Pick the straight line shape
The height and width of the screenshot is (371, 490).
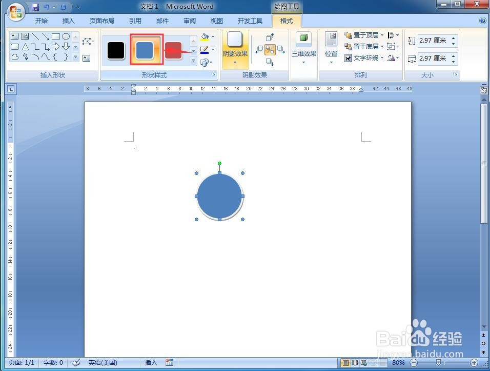(x=35, y=36)
